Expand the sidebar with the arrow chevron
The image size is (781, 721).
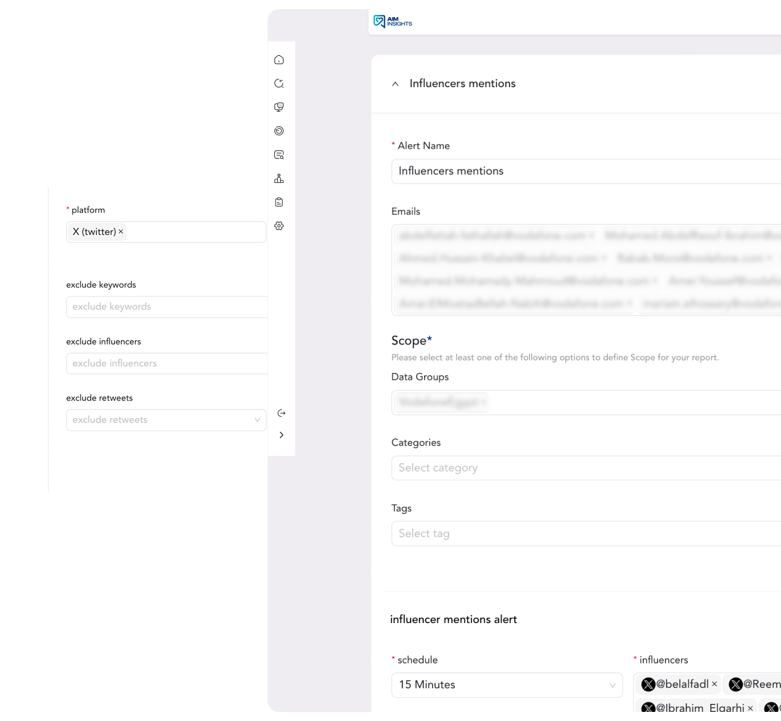[281, 435]
